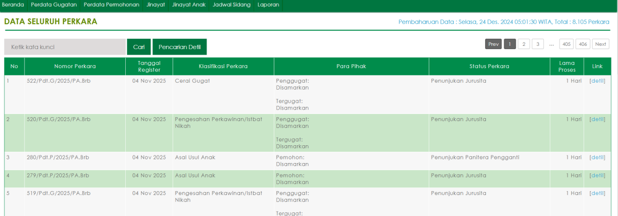Screen dimensions: 618x216
Task: View the Jadwal Sidang page
Action: [231, 5]
